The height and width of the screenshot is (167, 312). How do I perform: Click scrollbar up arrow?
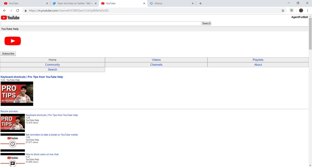[310, 16]
